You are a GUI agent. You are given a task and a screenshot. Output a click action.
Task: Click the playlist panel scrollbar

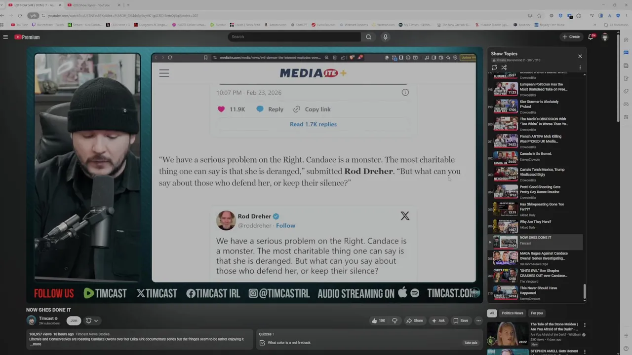[x=585, y=292]
